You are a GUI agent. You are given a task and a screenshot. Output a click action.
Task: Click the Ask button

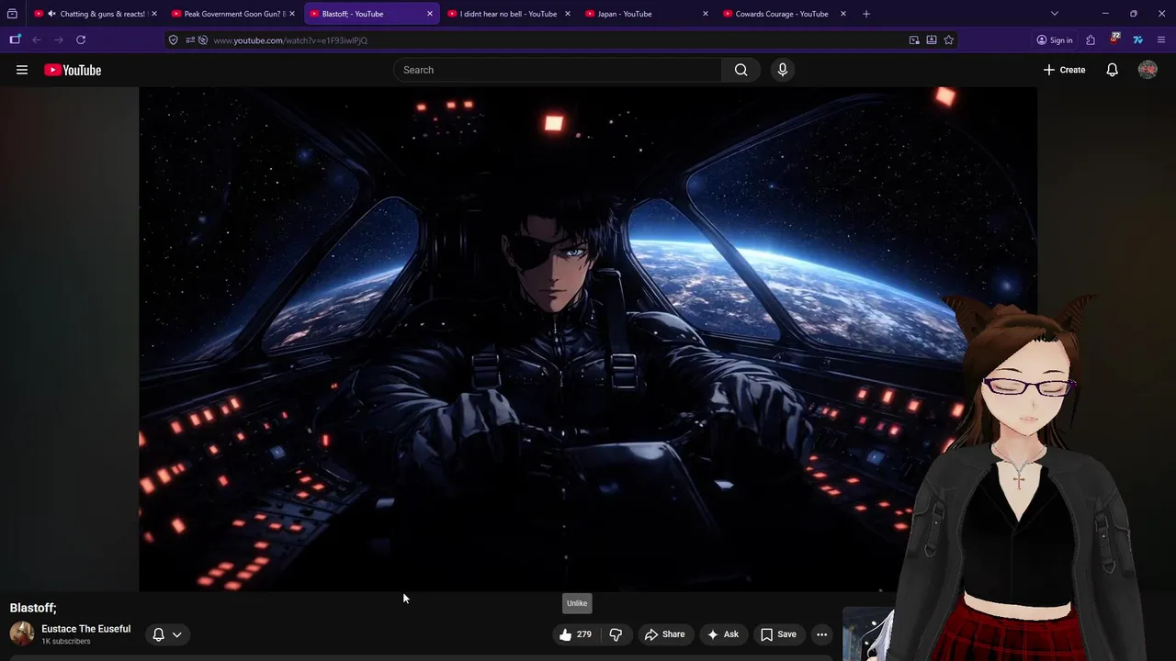point(722,634)
